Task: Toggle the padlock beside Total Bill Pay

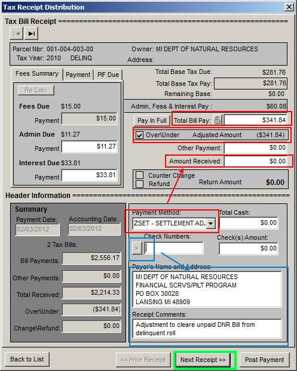Action: [x=218, y=120]
